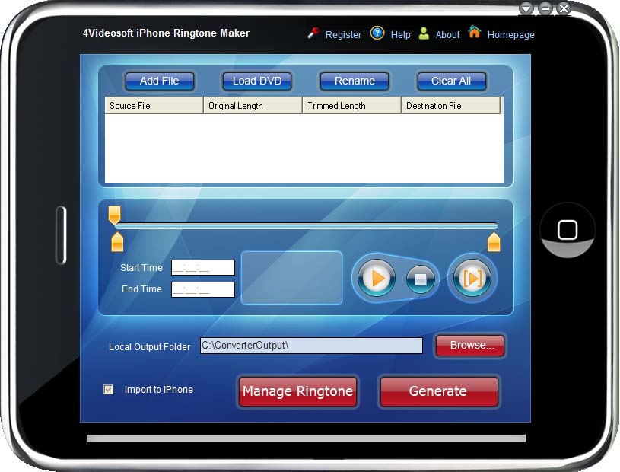Select the trim start marker on the left
Screen dimensions: 620x472
point(117,243)
